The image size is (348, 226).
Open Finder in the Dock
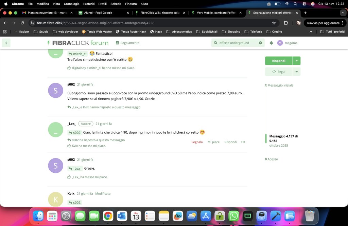click(x=38, y=216)
